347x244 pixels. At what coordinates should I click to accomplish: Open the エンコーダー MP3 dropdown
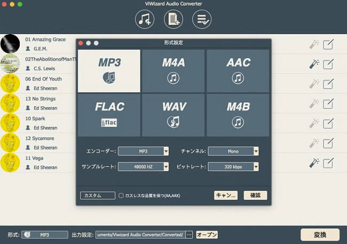pyautogui.click(x=143, y=151)
